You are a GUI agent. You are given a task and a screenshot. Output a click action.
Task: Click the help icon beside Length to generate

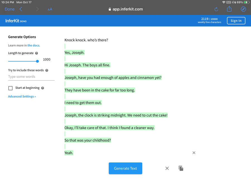point(37,53)
